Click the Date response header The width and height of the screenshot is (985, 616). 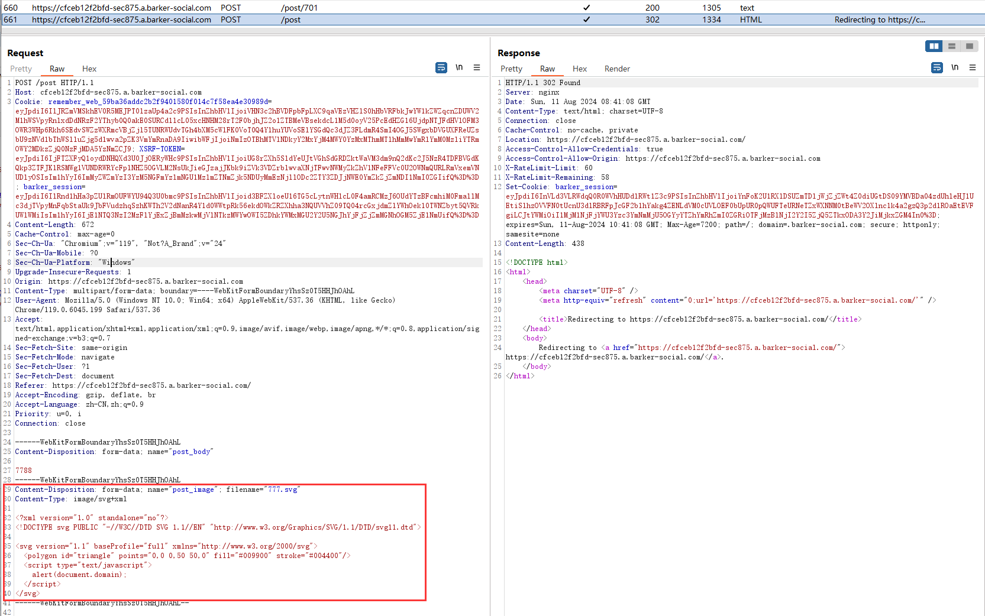[x=578, y=102]
